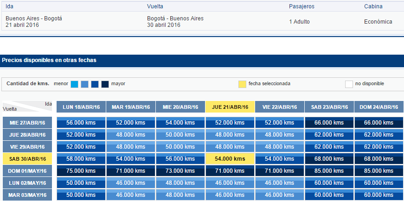This screenshot has width=404, height=201.
Task: Choose the highlighted SAB 30/ABR/16 row header
Action: click(x=27, y=159)
